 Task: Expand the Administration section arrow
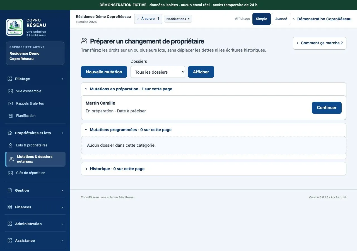62,224
